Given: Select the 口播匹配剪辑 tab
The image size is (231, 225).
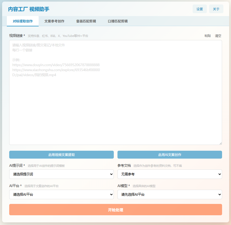Looking at the screenshot, I should click(x=118, y=21).
